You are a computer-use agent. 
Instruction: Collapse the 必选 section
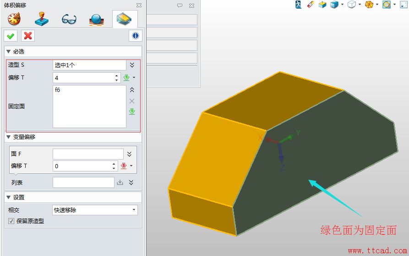click(8, 52)
